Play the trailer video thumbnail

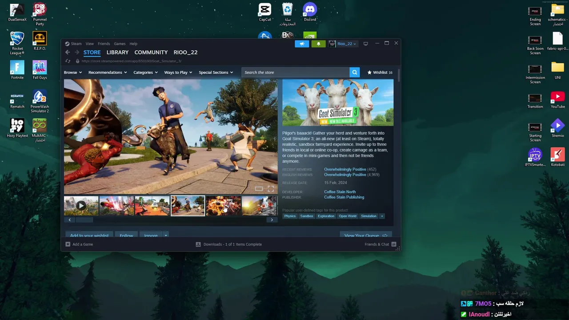tap(81, 206)
